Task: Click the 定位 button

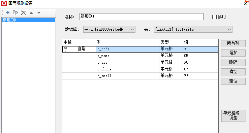Action: point(233,81)
